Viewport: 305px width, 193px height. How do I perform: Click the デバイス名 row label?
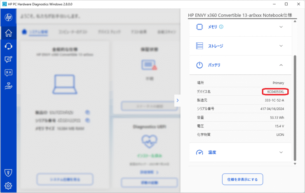click(204, 92)
